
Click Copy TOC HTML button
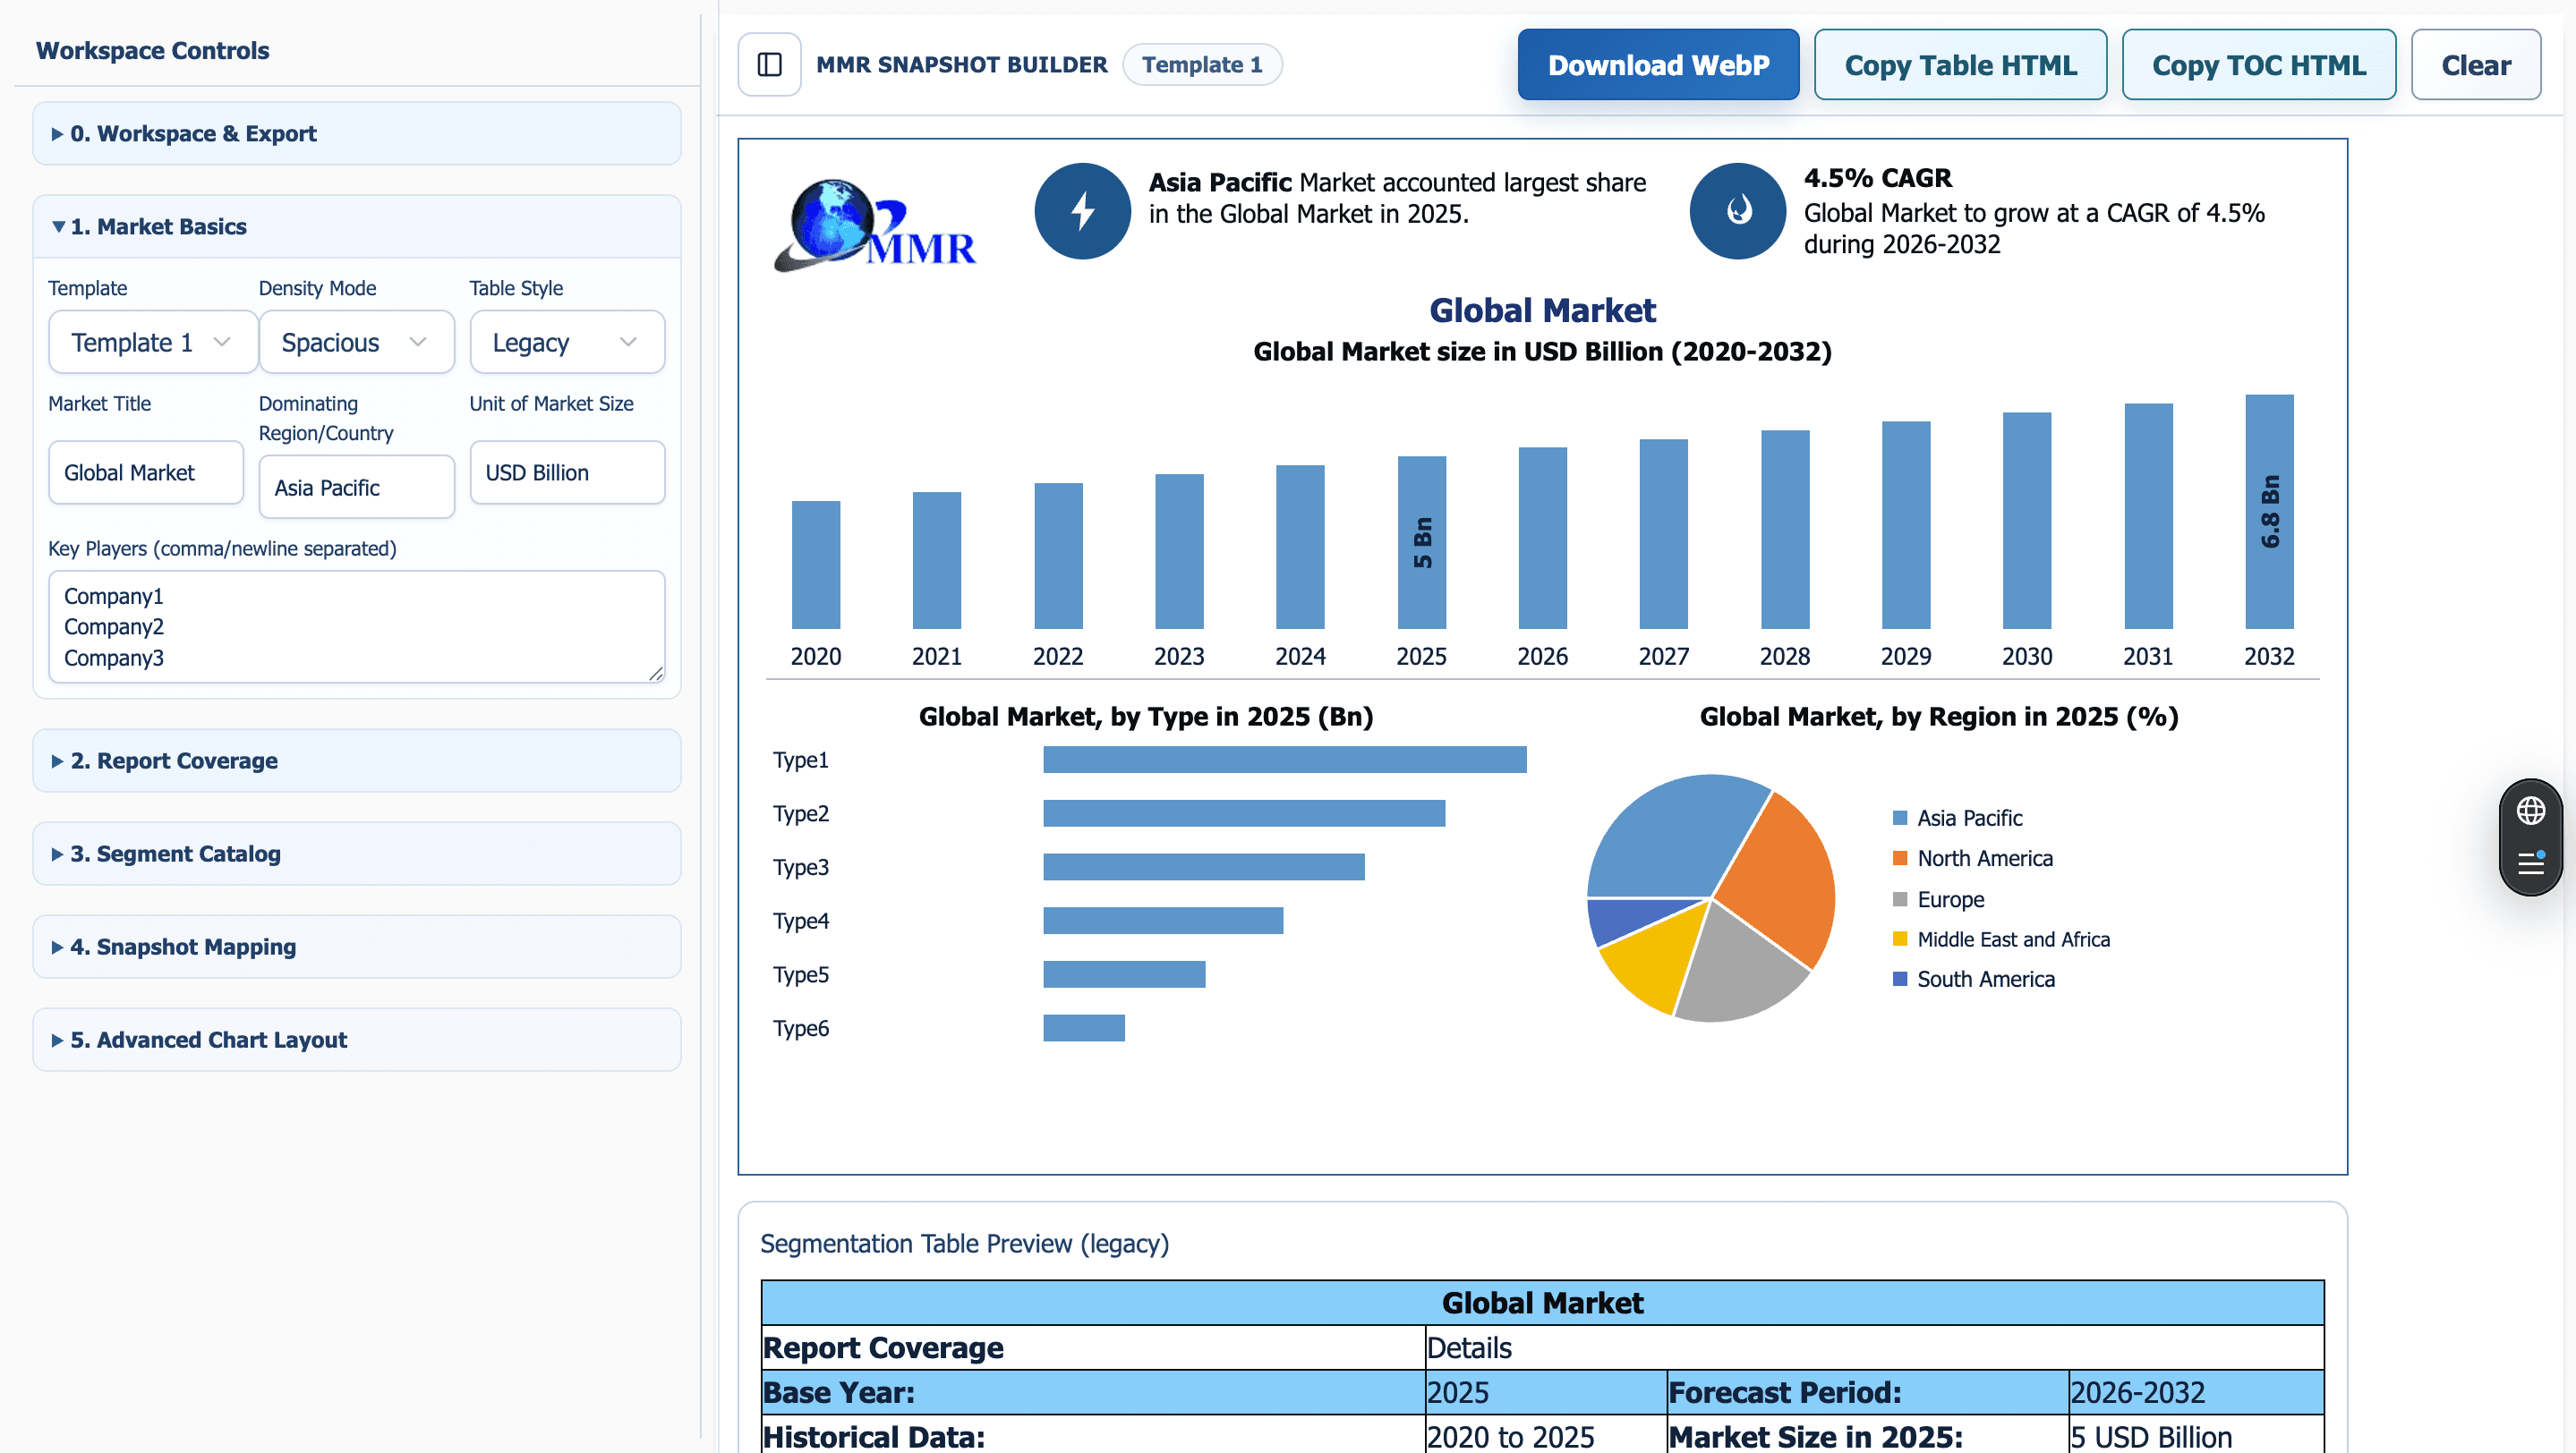pyautogui.click(x=2258, y=65)
